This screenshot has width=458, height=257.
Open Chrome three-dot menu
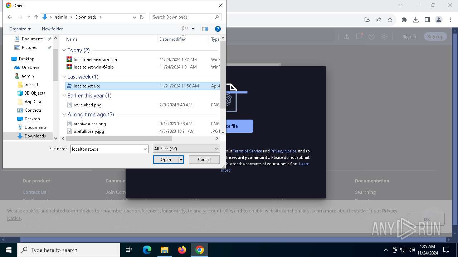pos(450,20)
